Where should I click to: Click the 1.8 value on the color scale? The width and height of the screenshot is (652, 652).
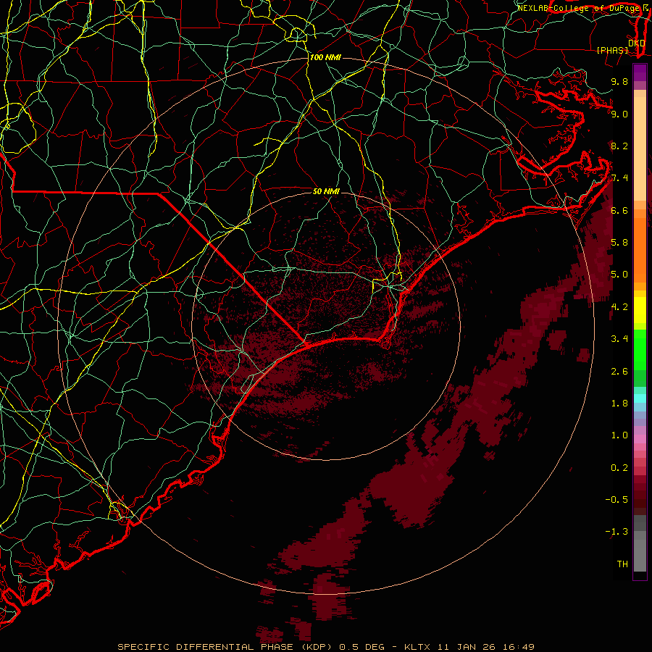(x=619, y=404)
